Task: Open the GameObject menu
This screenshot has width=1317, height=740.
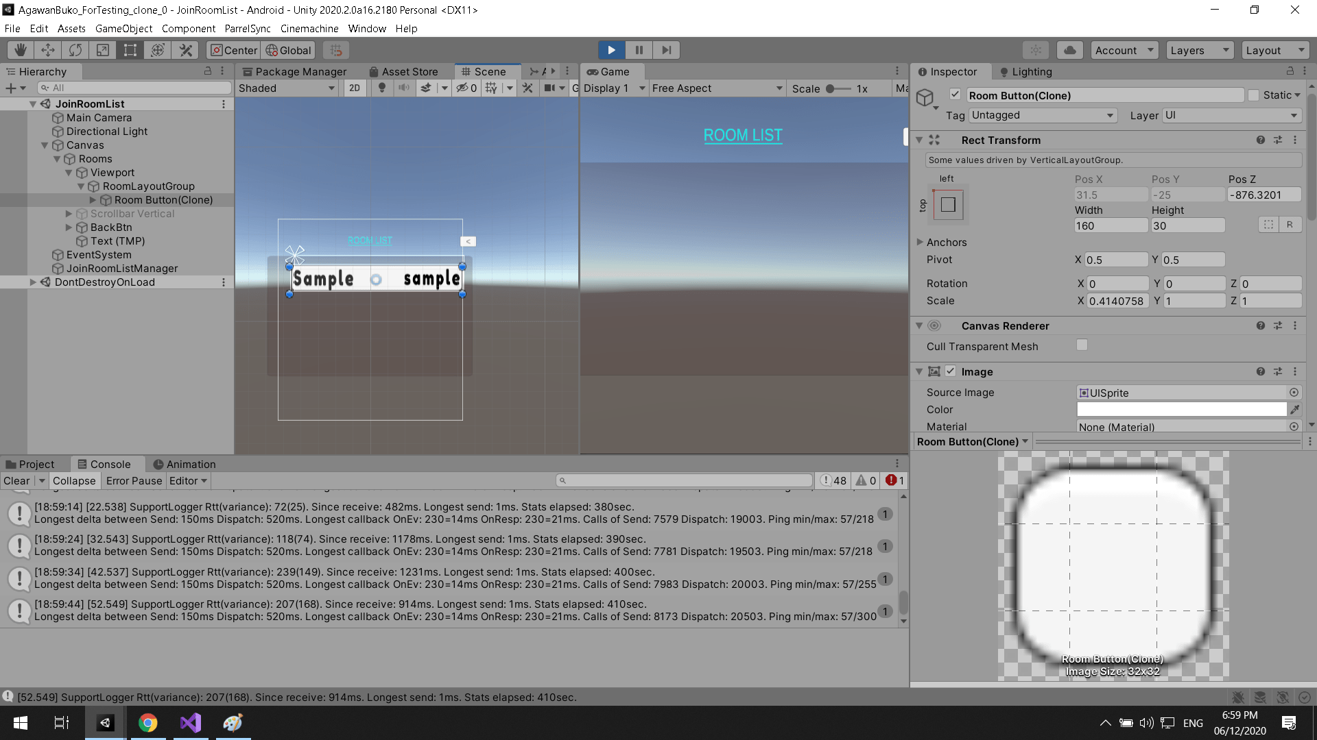Action: click(x=123, y=28)
